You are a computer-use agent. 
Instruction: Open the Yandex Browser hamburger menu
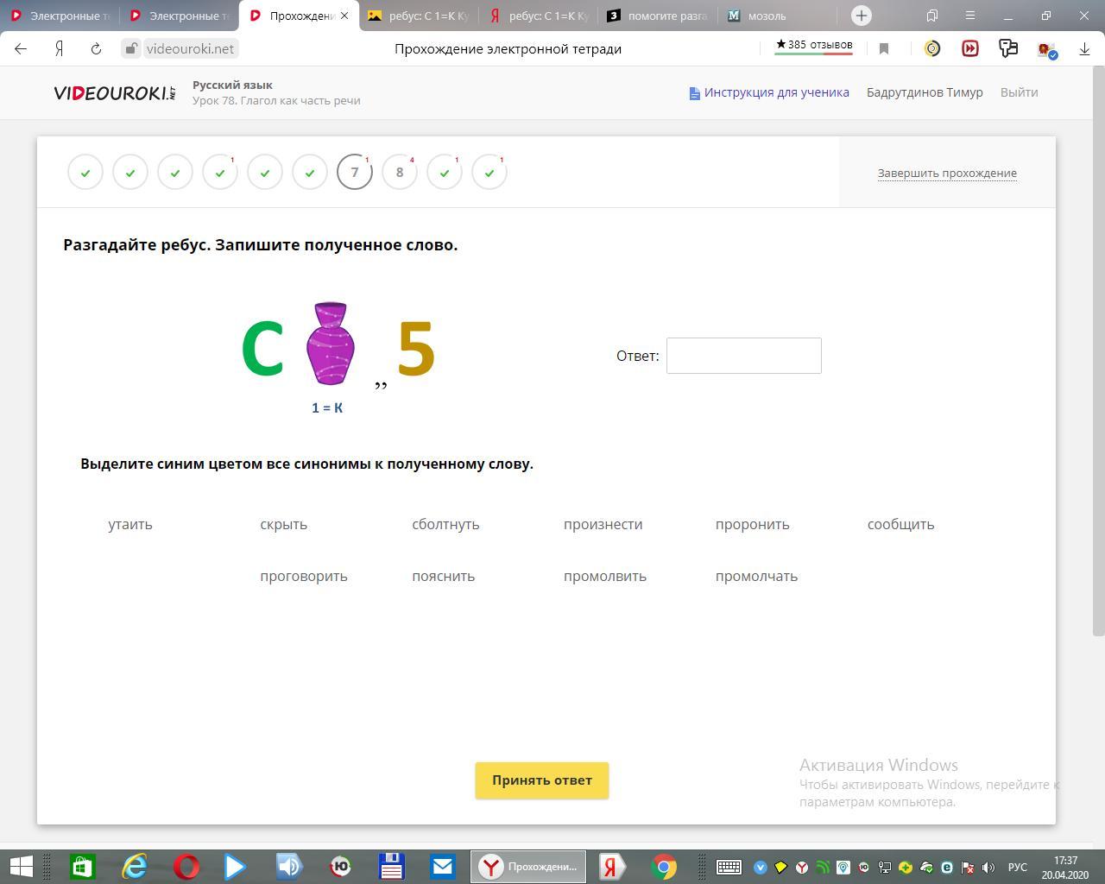click(x=969, y=16)
